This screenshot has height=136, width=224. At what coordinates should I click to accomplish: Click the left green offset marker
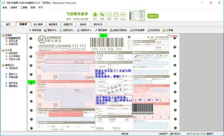click(x=31, y=82)
